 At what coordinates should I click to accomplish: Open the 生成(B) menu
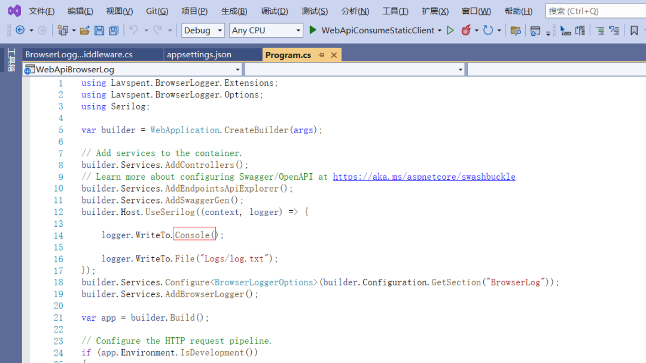tap(234, 11)
